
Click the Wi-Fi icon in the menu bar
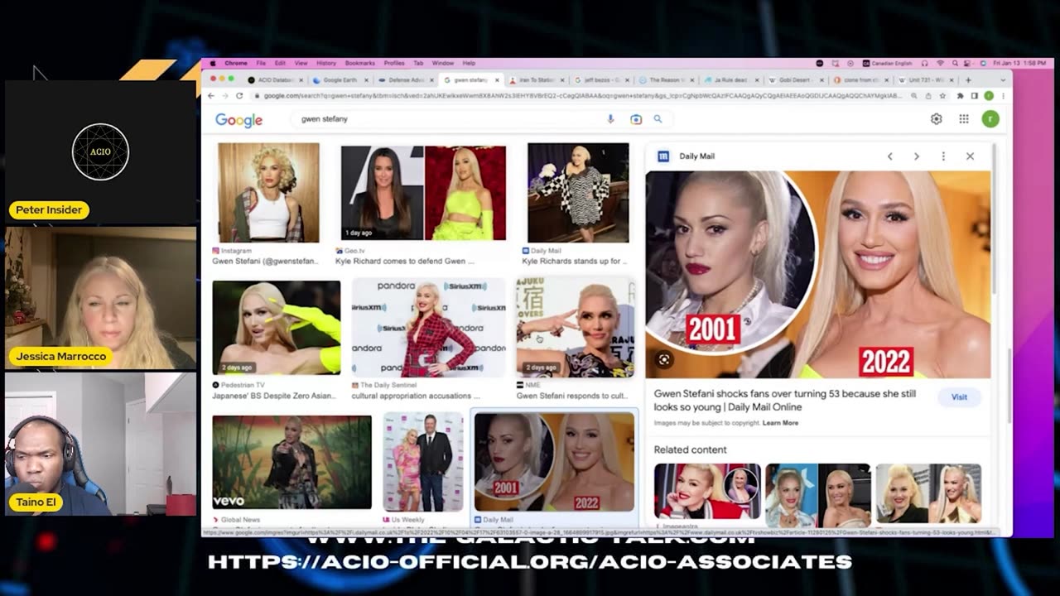pos(940,63)
